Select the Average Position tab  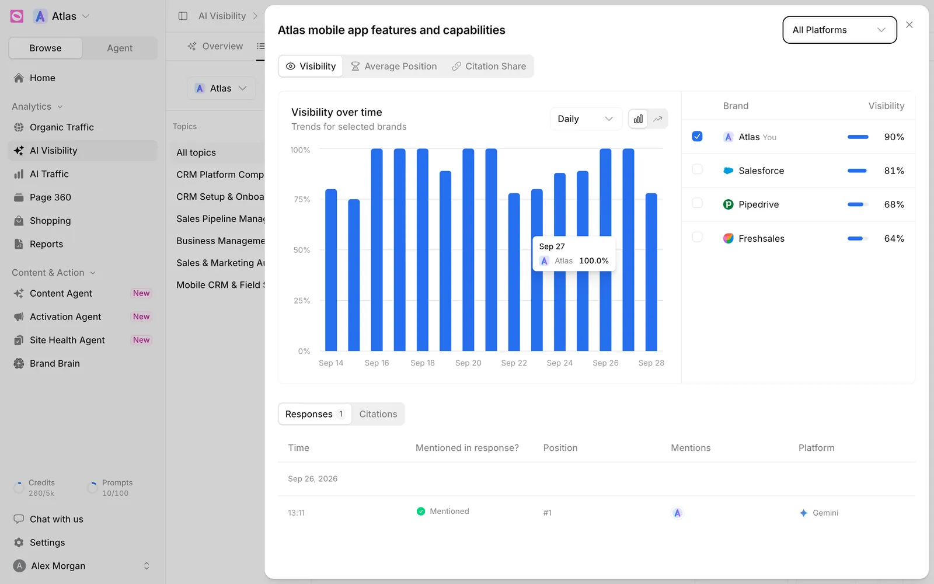coord(394,66)
